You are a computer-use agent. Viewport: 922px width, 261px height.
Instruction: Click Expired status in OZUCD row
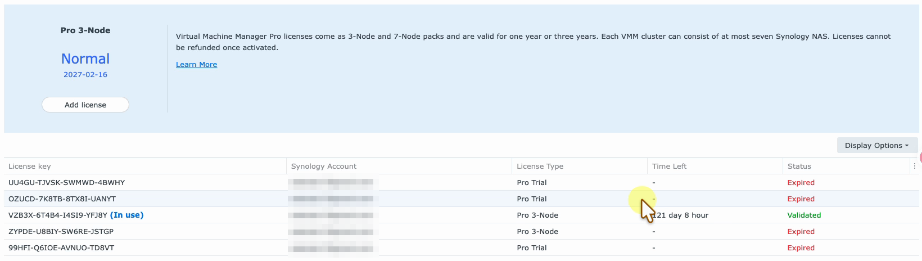801,199
